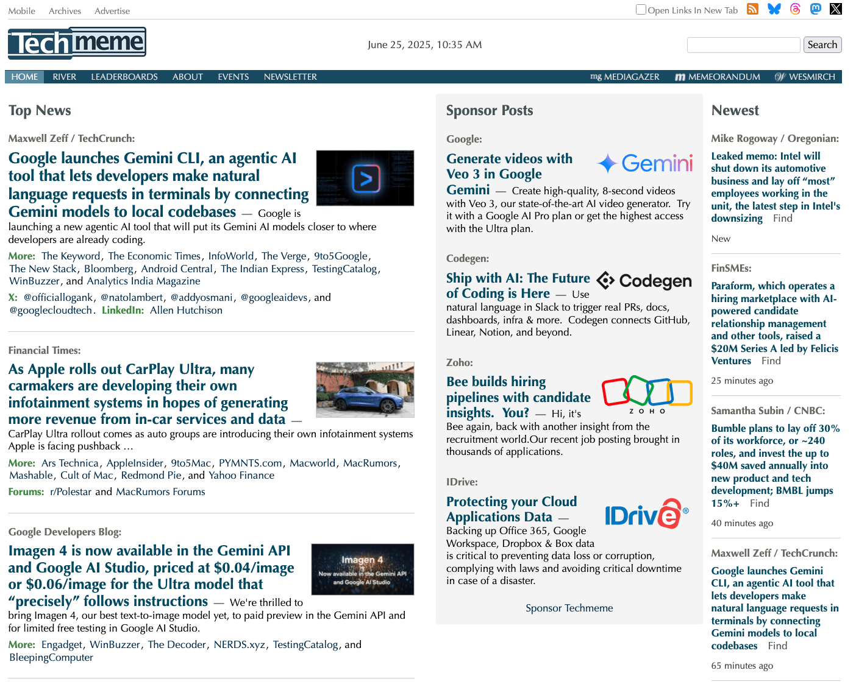This screenshot has width=856, height=687.
Task: Visit Techmeme's Mastodon icon
Action: (815, 9)
